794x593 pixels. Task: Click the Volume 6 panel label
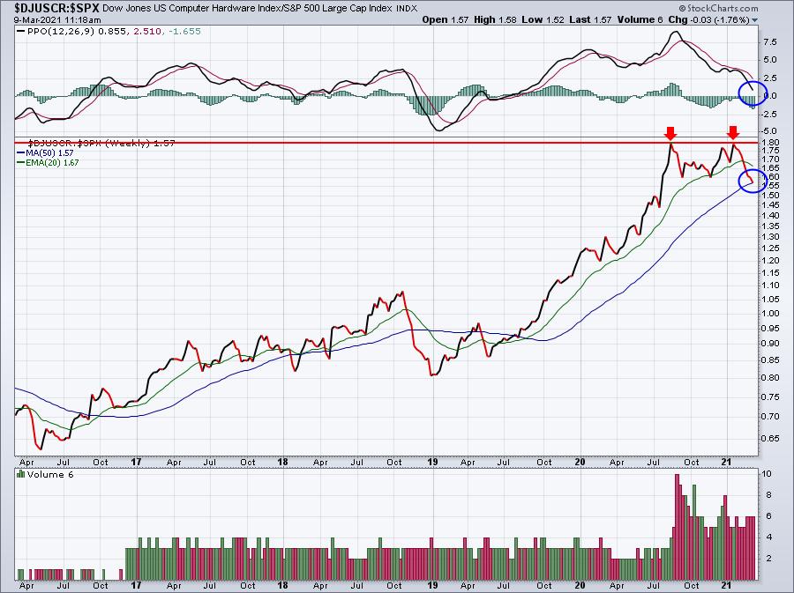coord(50,474)
